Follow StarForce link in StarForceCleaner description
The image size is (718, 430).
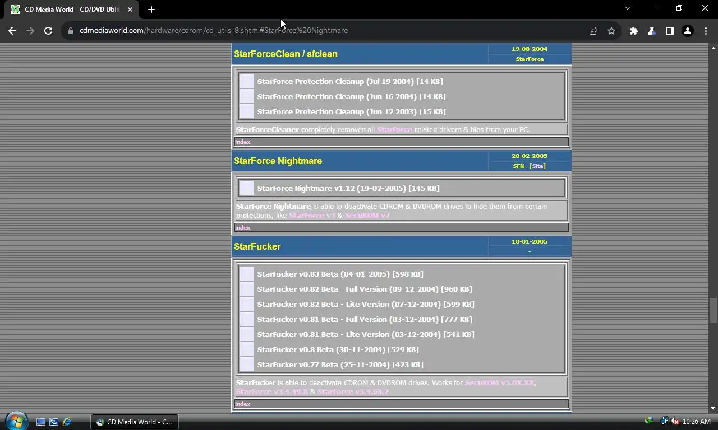point(394,129)
